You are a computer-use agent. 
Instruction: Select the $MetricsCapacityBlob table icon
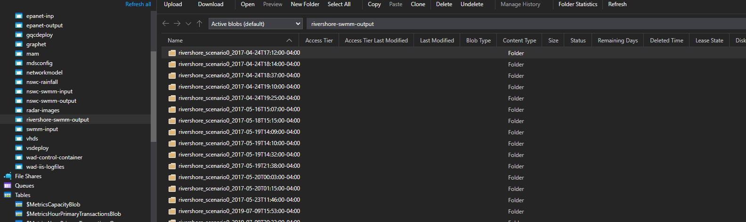[19, 205]
